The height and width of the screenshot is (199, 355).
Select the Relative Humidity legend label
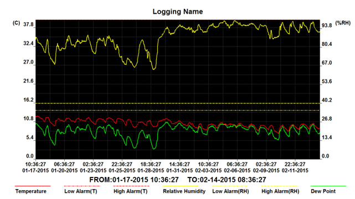(184, 191)
